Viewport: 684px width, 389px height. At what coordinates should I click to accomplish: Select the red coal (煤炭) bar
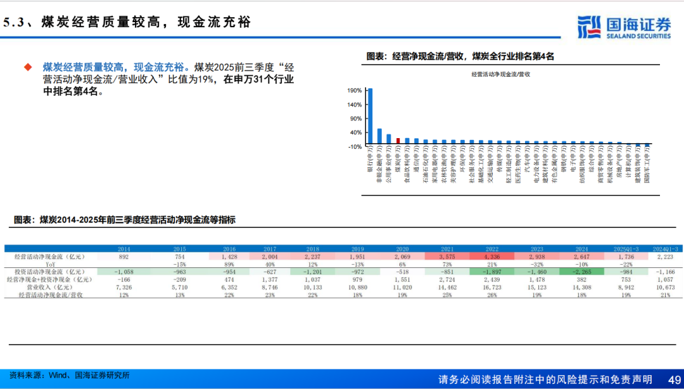(398, 141)
